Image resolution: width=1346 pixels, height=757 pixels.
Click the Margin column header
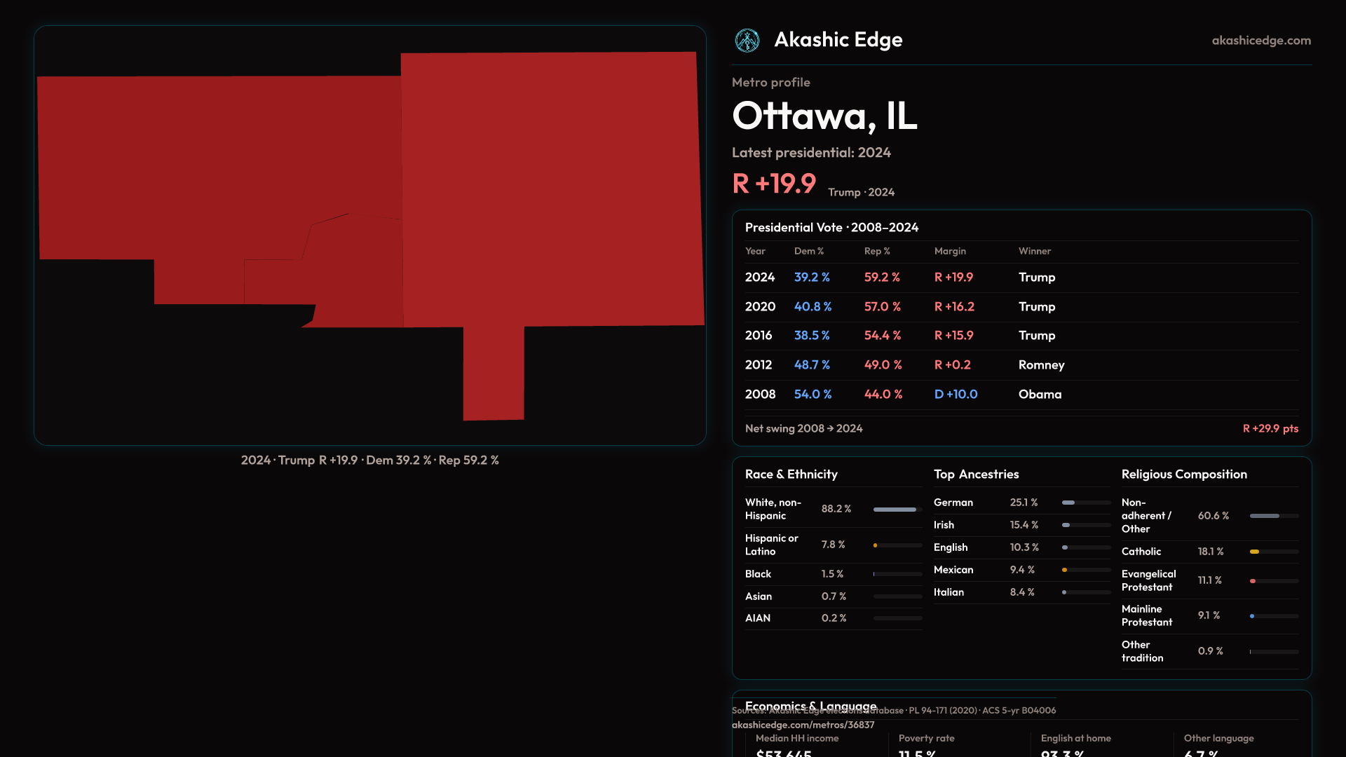click(x=950, y=252)
